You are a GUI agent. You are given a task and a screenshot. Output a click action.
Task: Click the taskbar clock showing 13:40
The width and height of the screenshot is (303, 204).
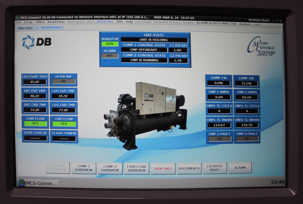tap(278, 182)
